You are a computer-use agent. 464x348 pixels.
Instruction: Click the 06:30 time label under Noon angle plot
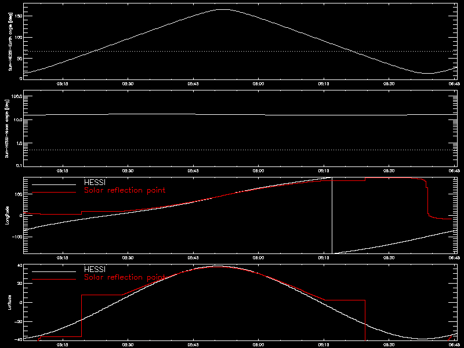[389, 171]
